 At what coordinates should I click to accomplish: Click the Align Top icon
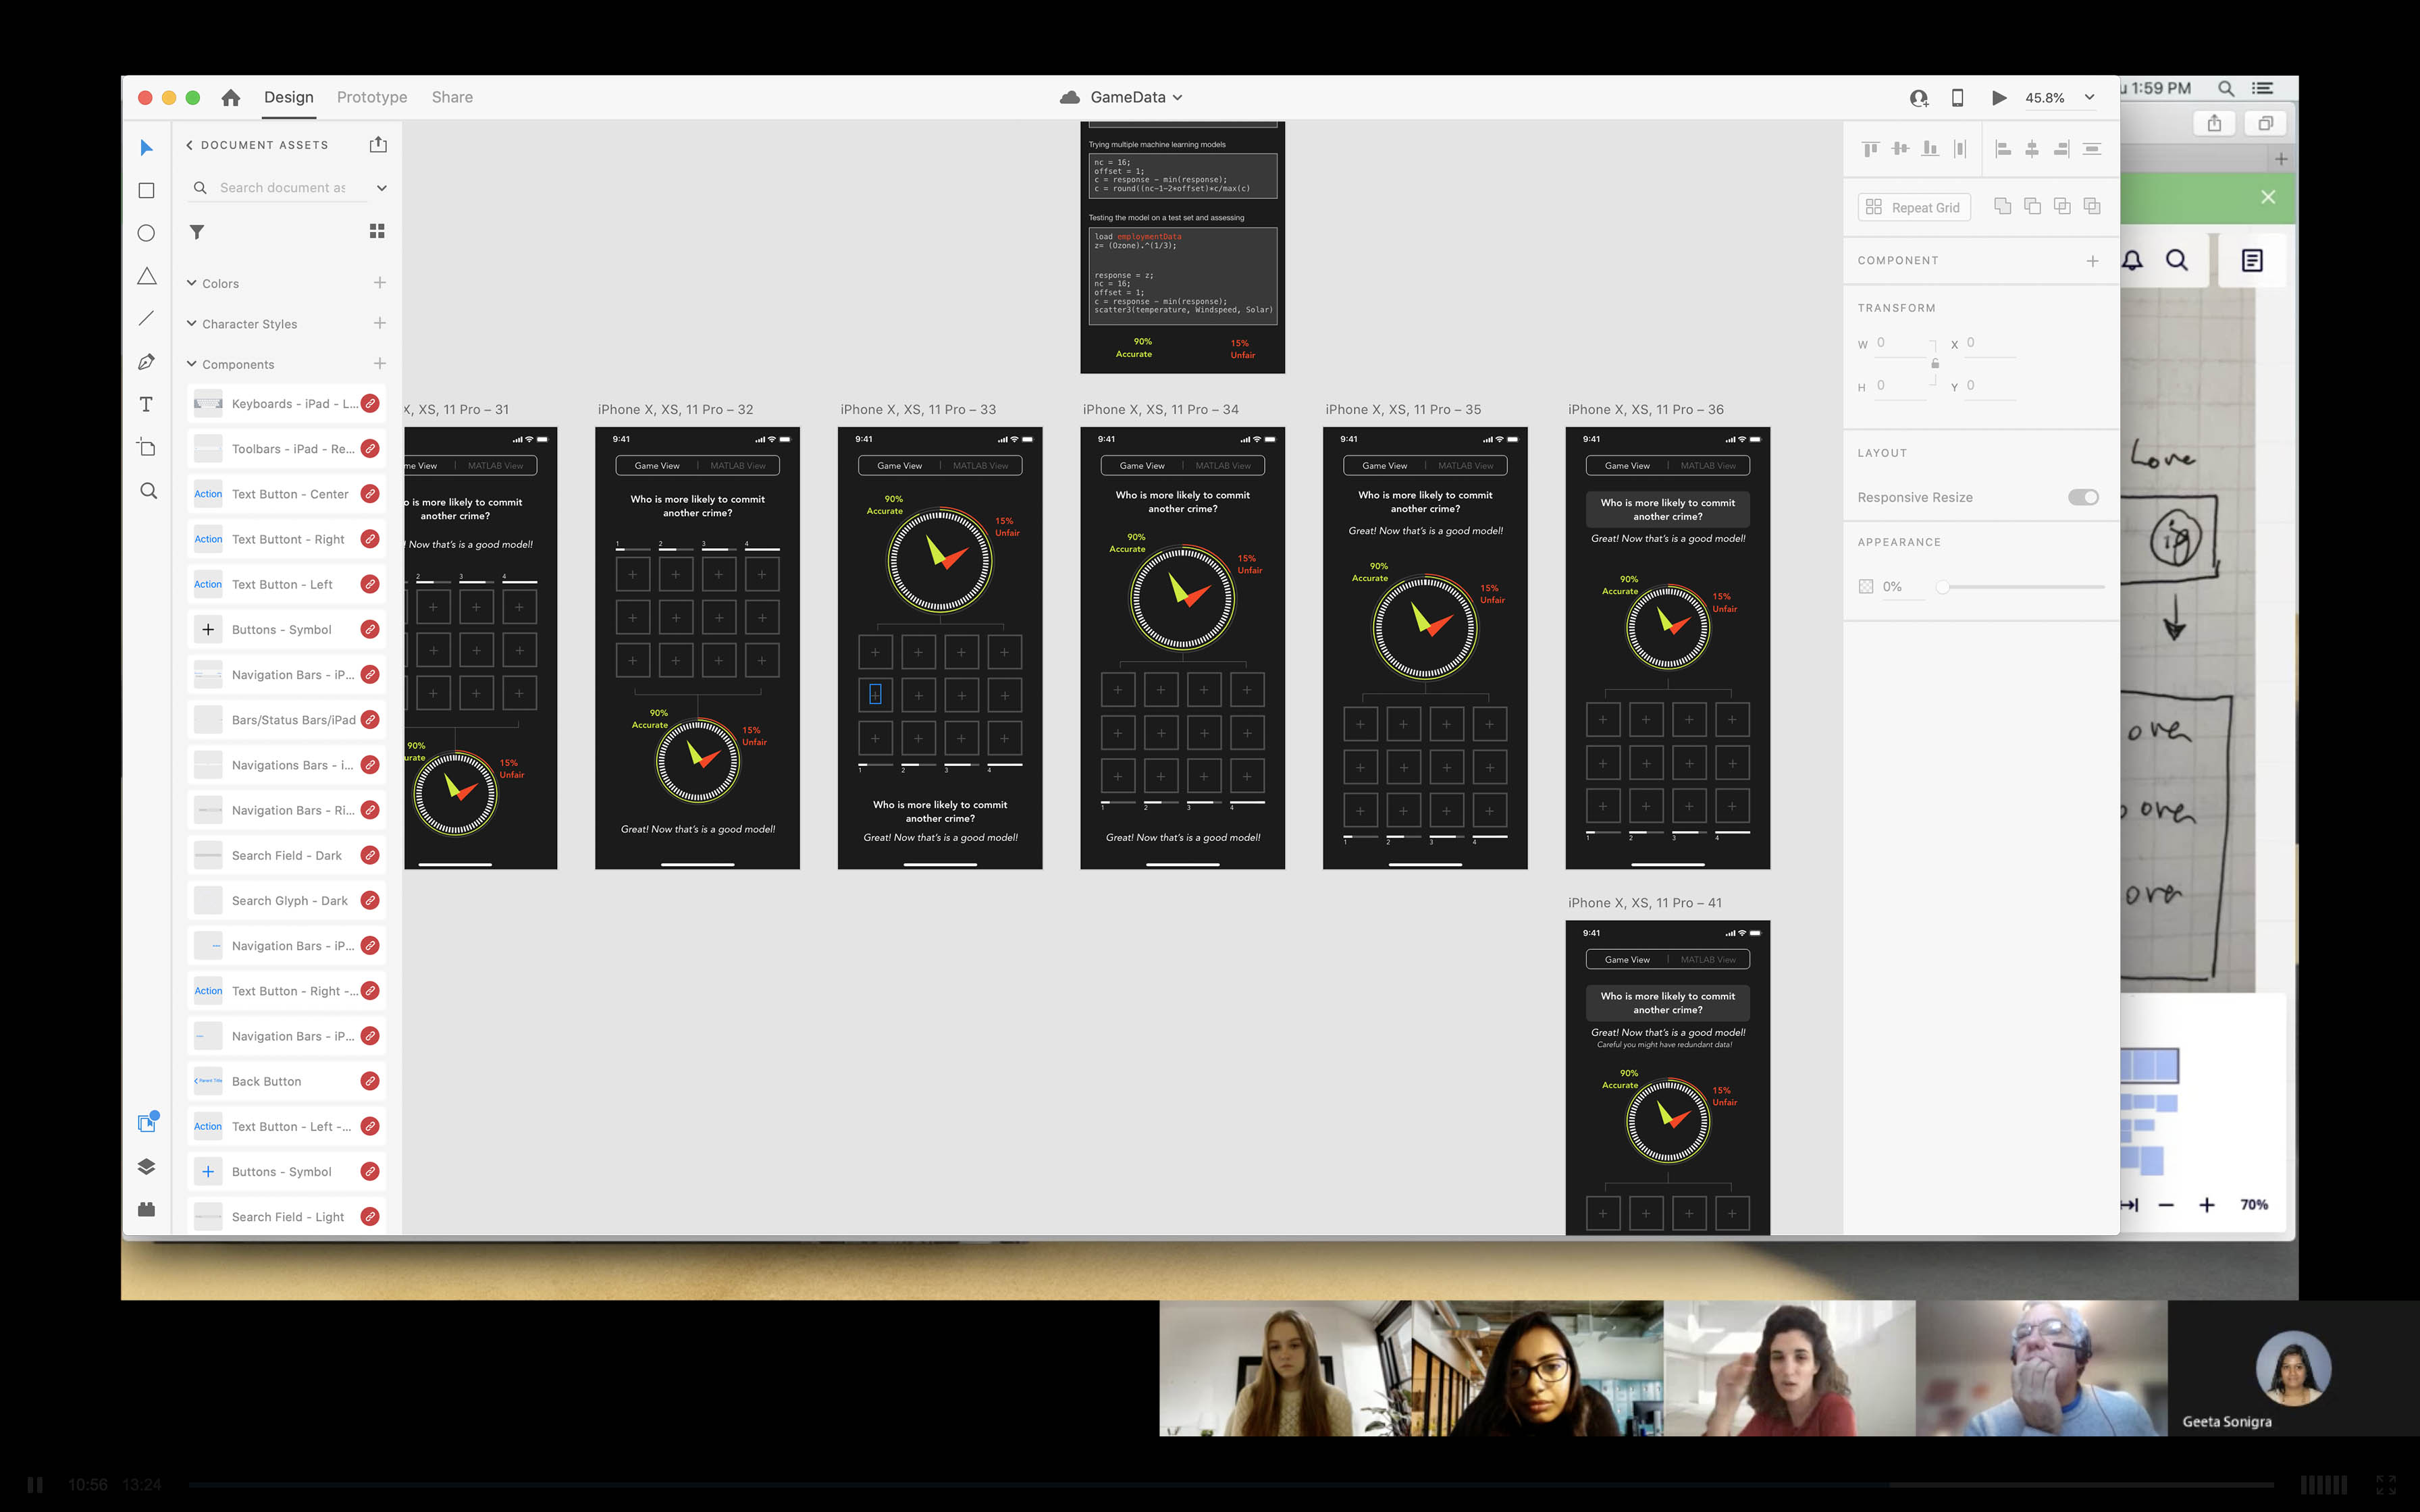[1870, 149]
